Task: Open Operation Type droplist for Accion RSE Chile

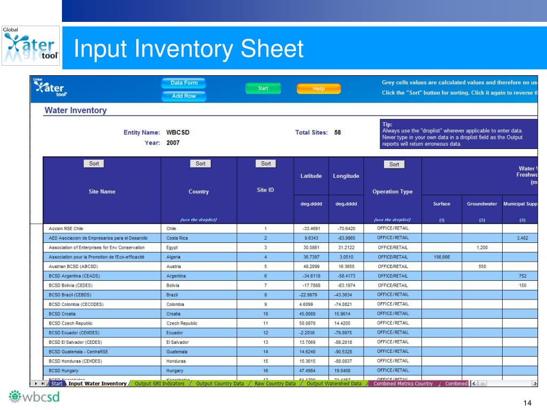Action: point(393,228)
